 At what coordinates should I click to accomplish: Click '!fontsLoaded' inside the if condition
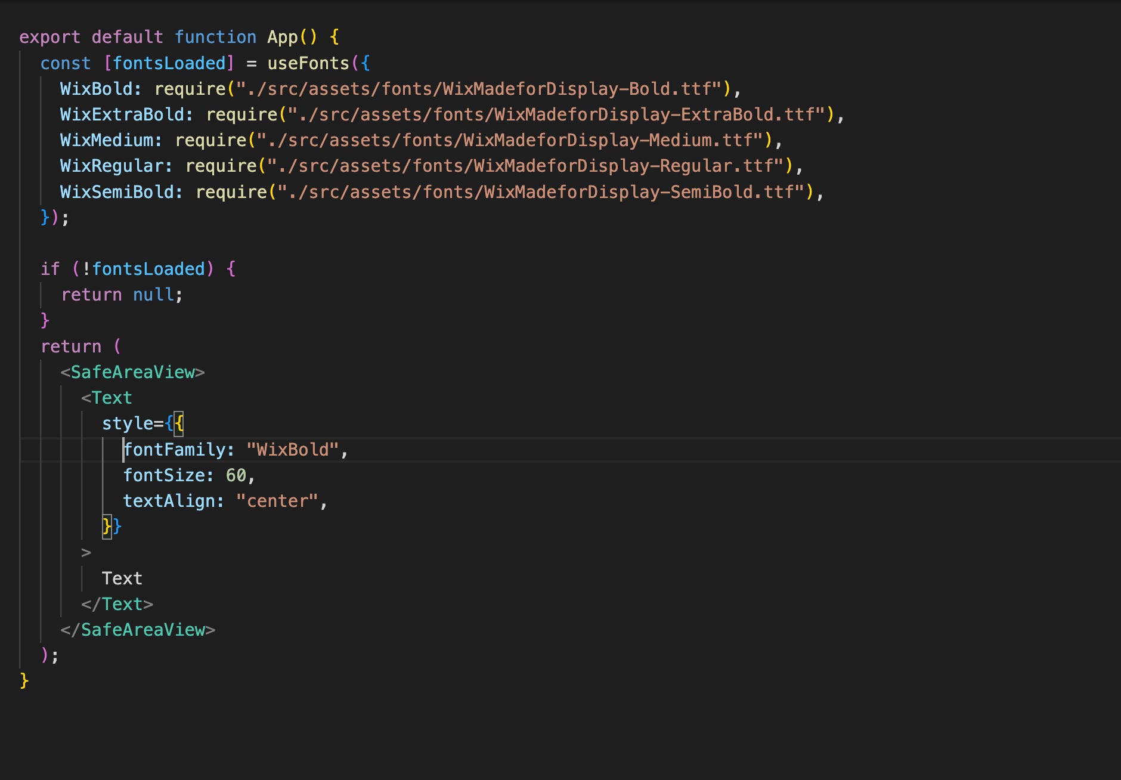tap(143, 269)
